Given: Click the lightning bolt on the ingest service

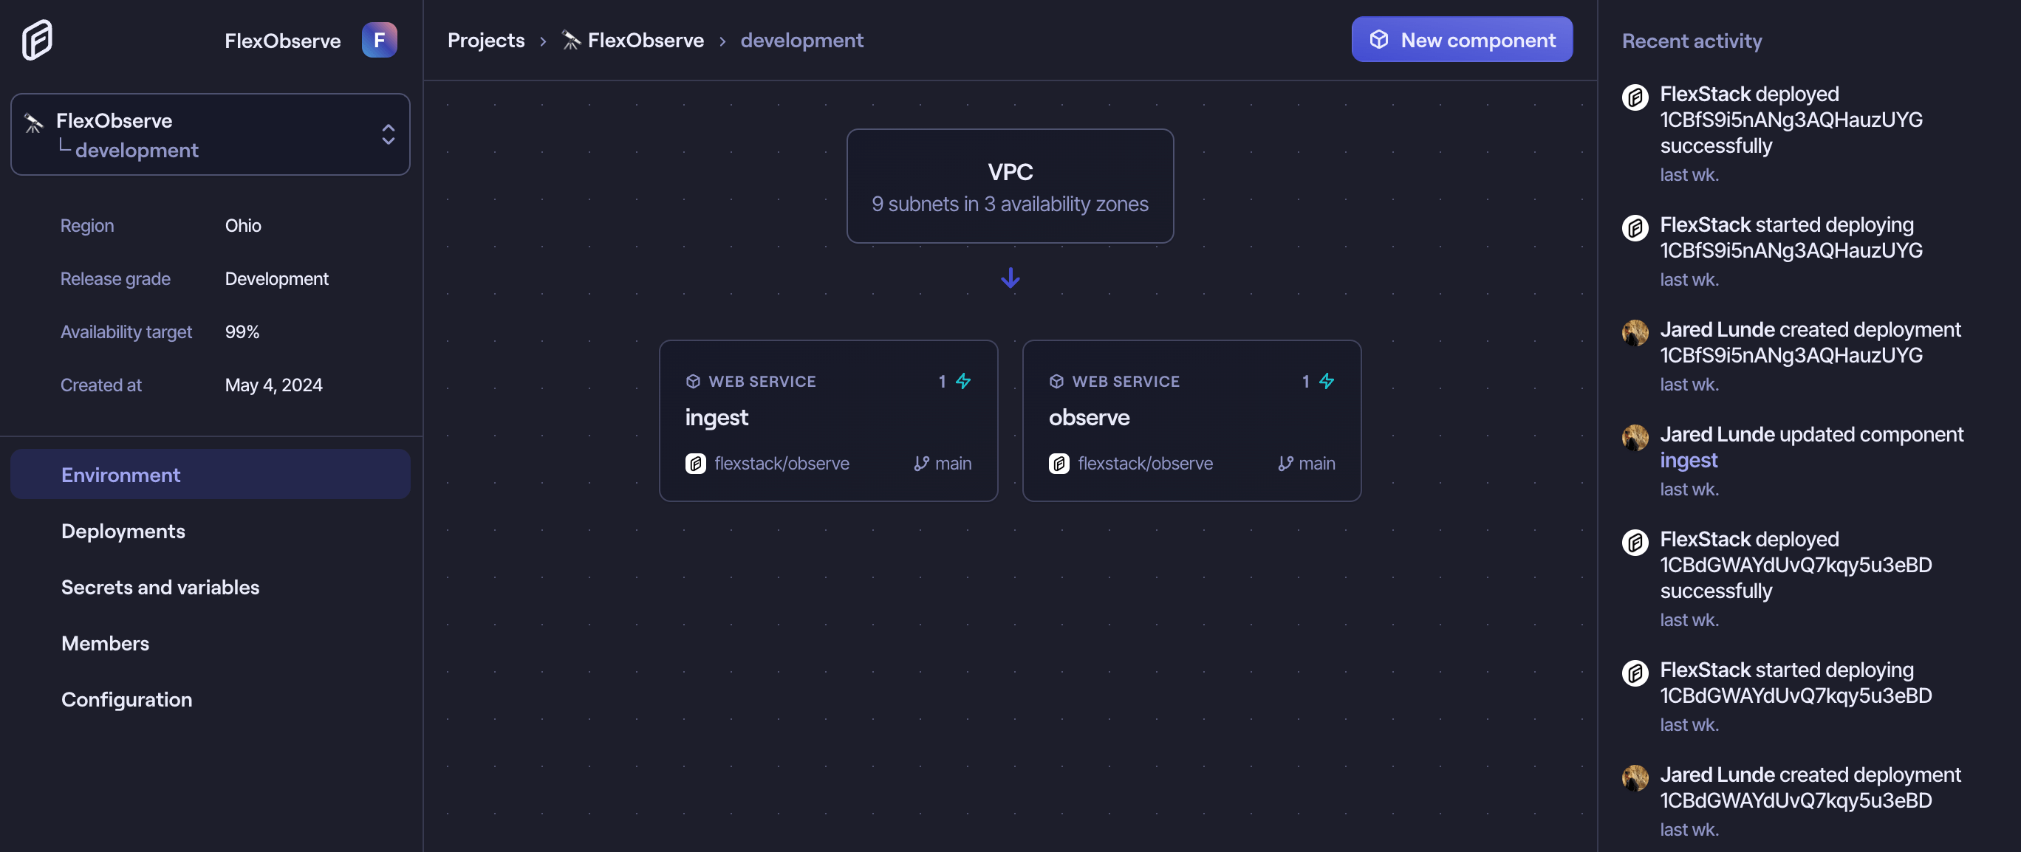Looking at the screenshot, I should coord(963,382).
